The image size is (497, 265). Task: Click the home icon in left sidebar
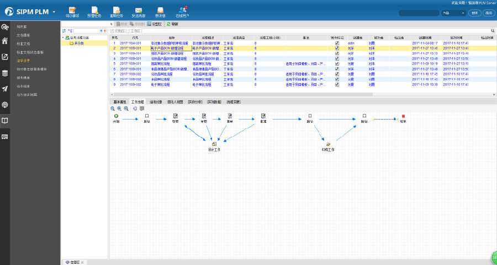[x=5, y=41]
